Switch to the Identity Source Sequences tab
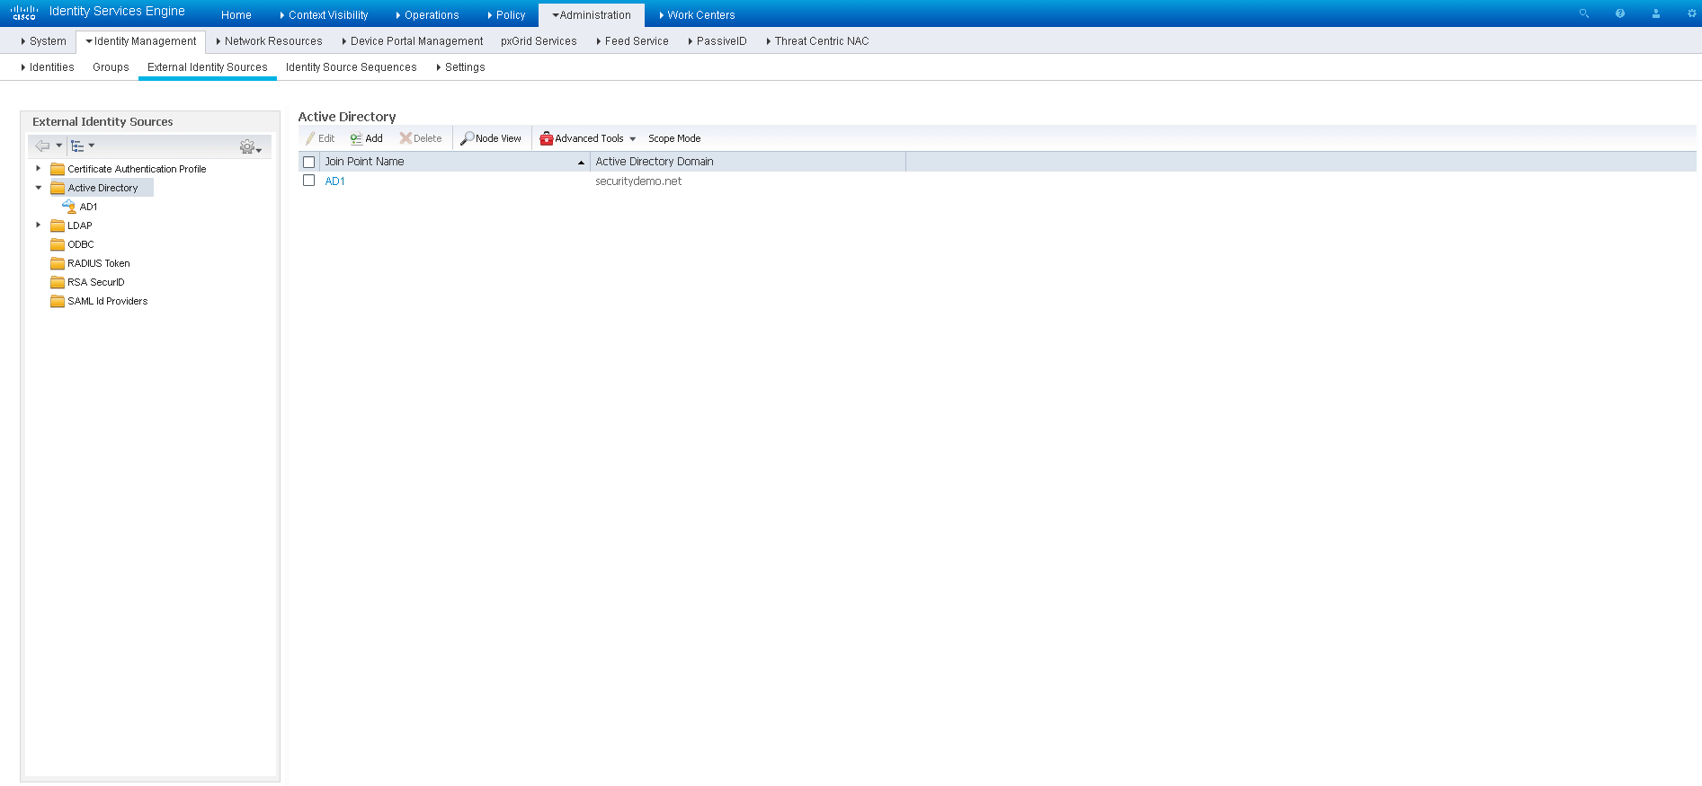The image size is (1702, 786). pos(352,67)
